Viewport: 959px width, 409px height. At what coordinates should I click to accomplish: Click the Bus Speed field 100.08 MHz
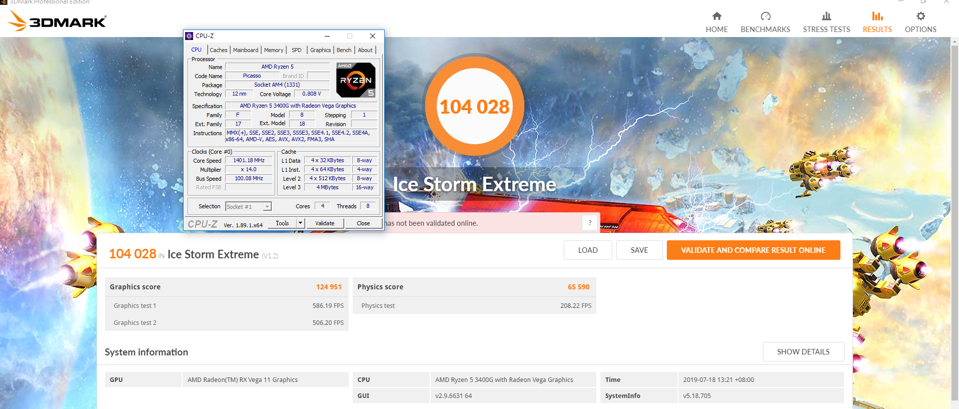(249, 179)
